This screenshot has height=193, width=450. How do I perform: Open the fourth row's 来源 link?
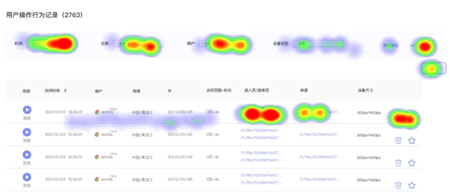(x=320, y=180)
